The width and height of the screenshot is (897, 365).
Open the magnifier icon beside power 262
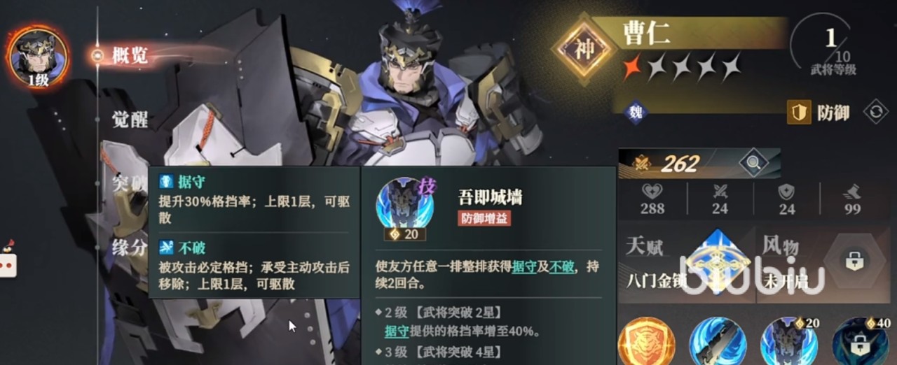pos(753,164)
